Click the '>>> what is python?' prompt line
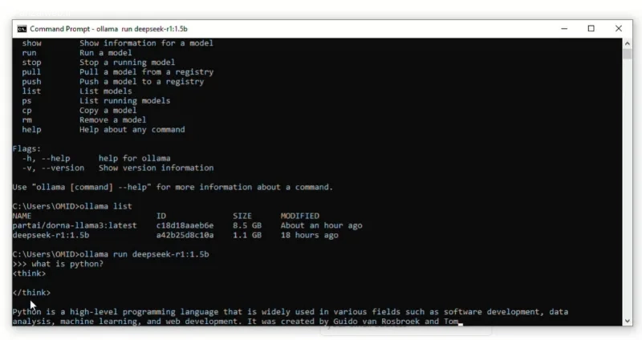Viewport: 642px width, 340px height. pos(58,264)
